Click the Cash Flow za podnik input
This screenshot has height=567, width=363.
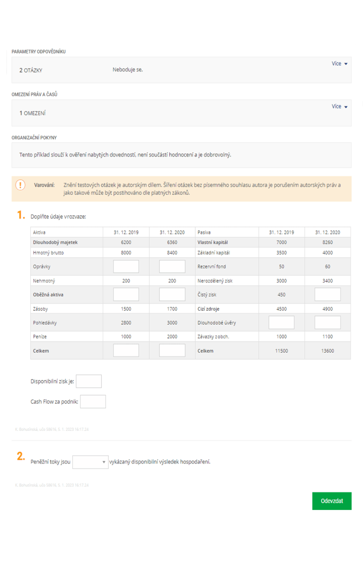93,401
